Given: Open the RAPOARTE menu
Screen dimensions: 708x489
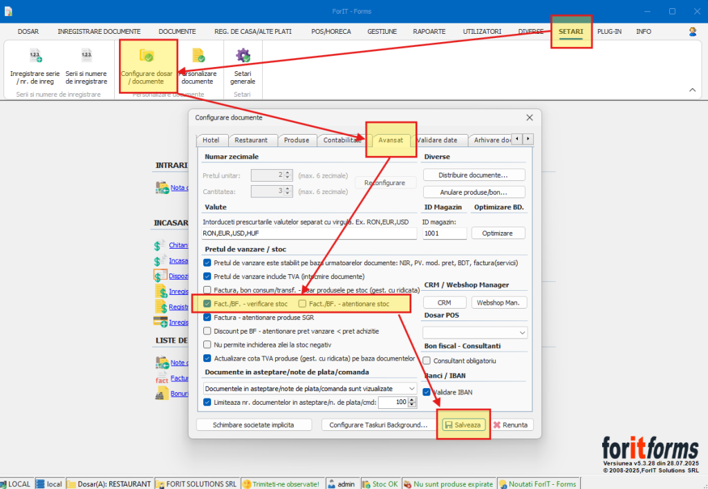Looking at the screenshot, I should pos(429,32).
